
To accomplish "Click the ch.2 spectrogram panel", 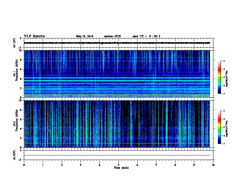I will (117, 124).
